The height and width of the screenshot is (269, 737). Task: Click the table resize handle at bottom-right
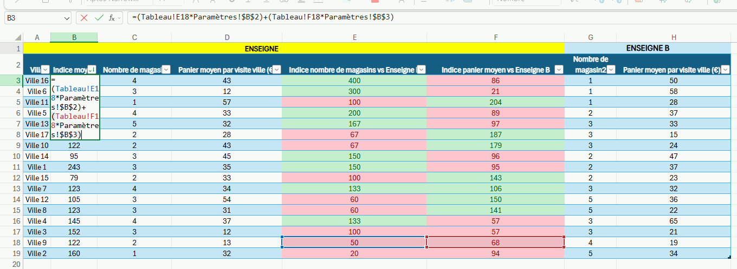(x=734, y=257)
